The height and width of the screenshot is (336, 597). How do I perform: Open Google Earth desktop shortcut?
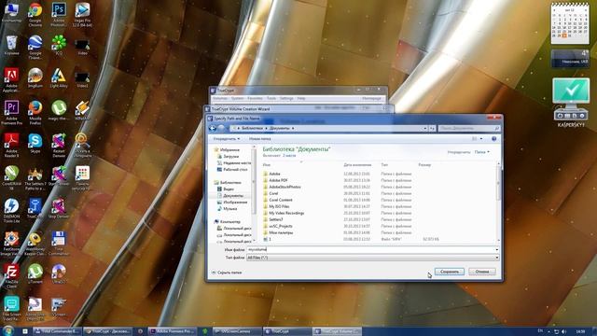point(35,47)
